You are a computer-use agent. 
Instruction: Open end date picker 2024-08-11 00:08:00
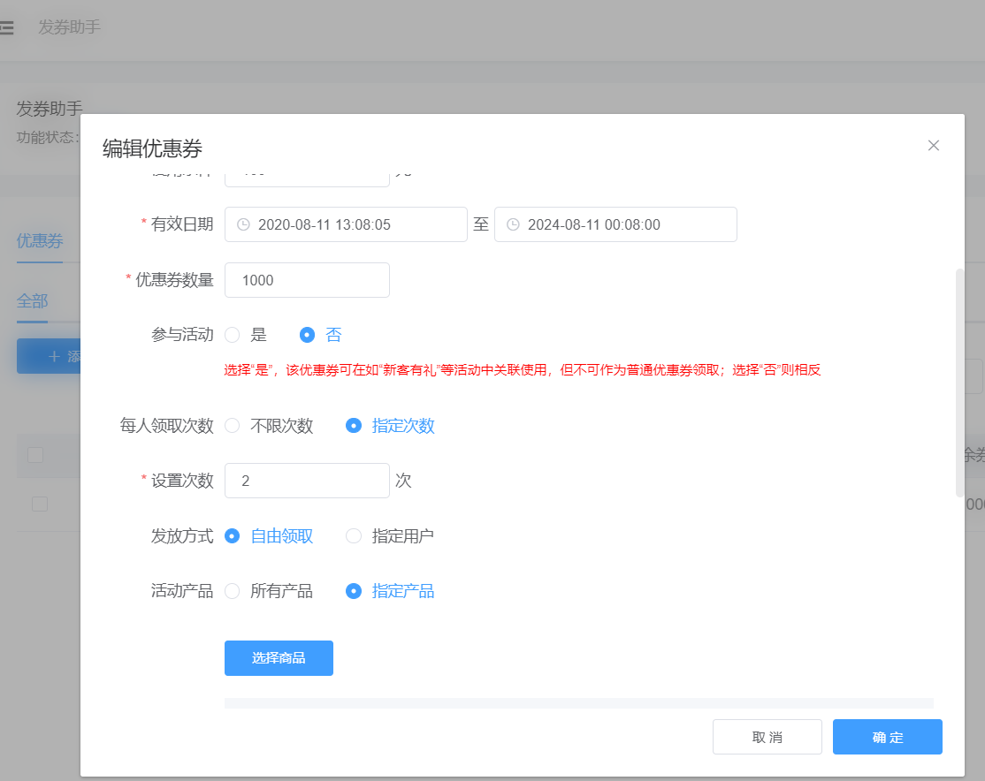pos(615,224)
